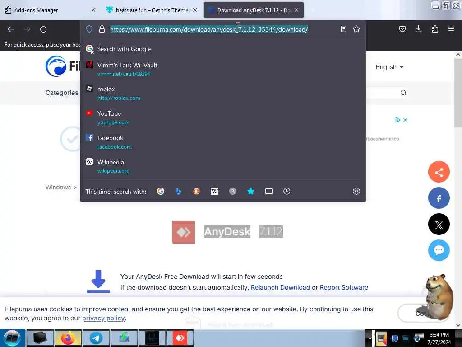The image size is (462, 347).
Task: Click the website search magnifier icon
Action: (403, 93)
